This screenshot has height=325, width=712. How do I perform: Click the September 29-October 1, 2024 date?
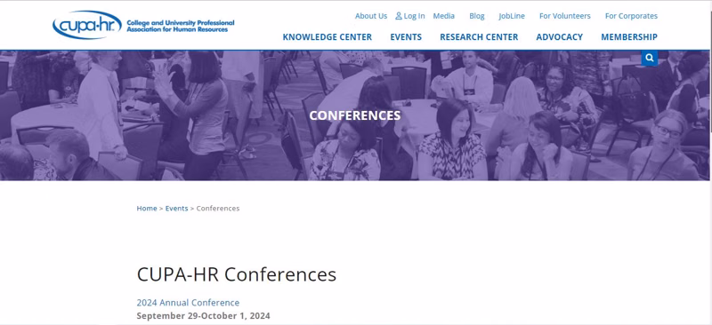tap(204, 316)
